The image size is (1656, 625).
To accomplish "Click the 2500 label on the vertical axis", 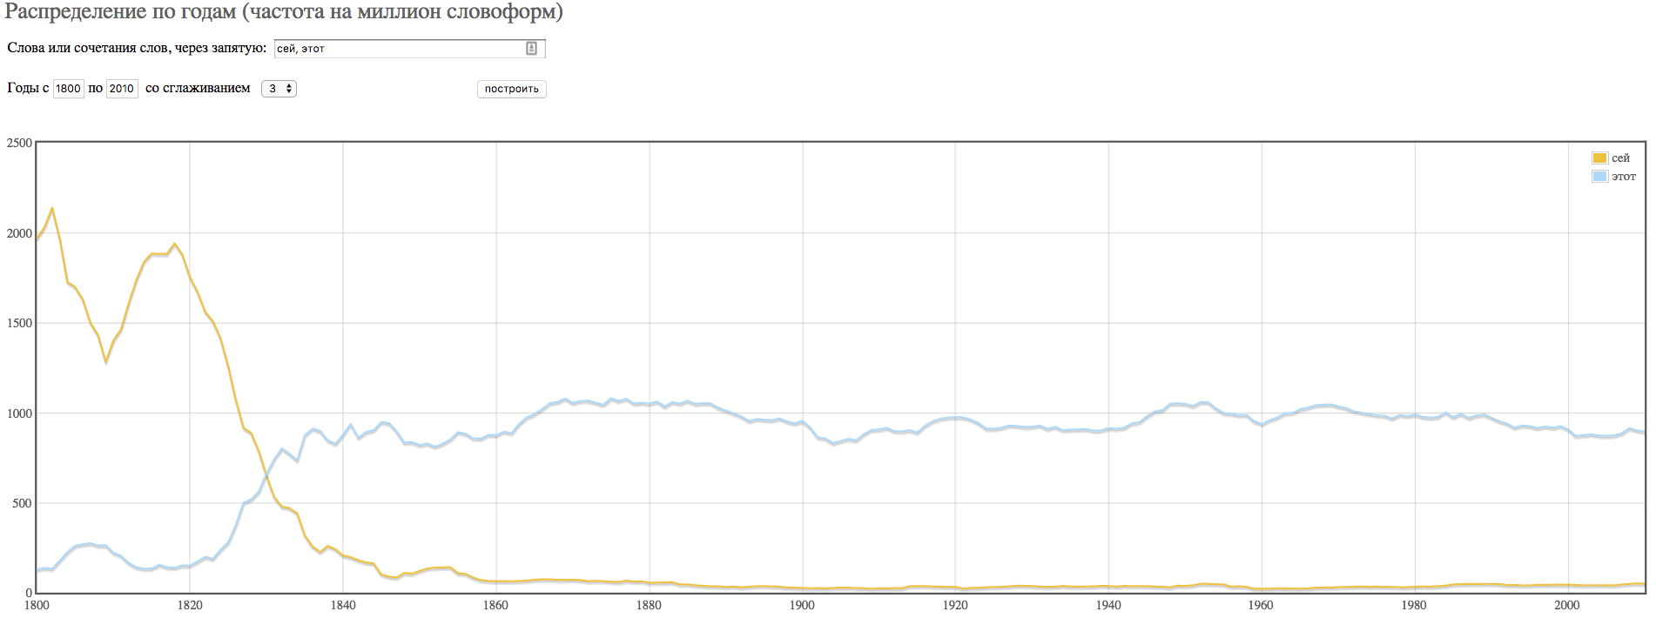I will 19,143.
